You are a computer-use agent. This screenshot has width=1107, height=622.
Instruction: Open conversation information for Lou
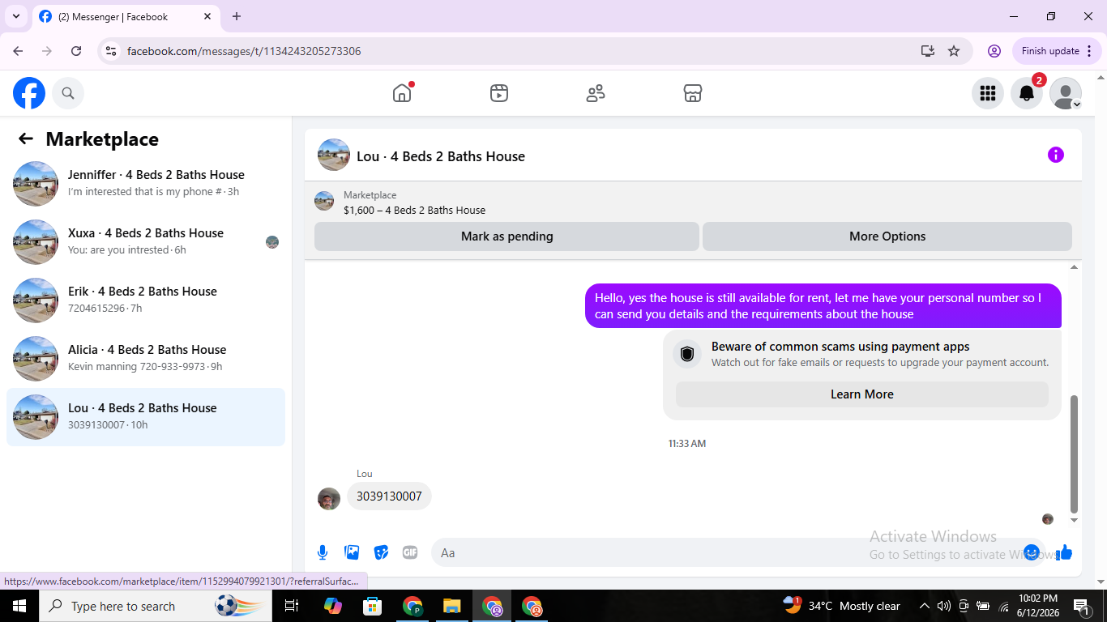click(1055, 155)
